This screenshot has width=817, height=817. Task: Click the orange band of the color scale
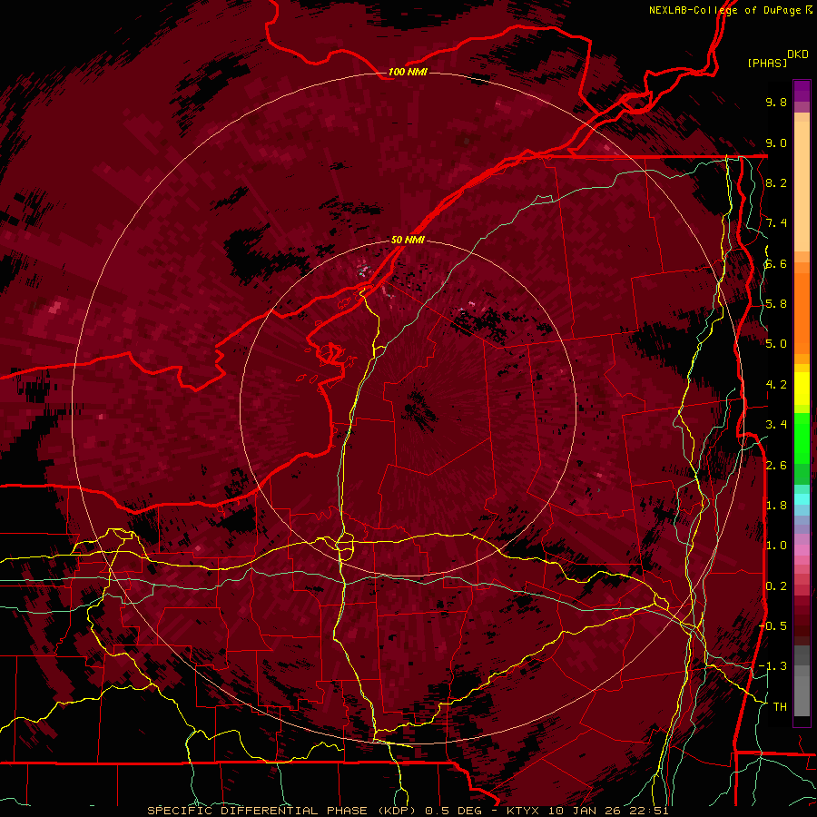802,312
